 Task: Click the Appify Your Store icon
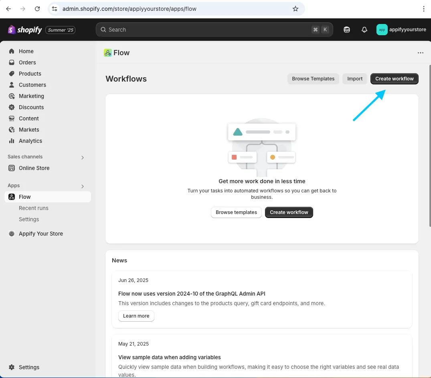click(x=12, y=234)
